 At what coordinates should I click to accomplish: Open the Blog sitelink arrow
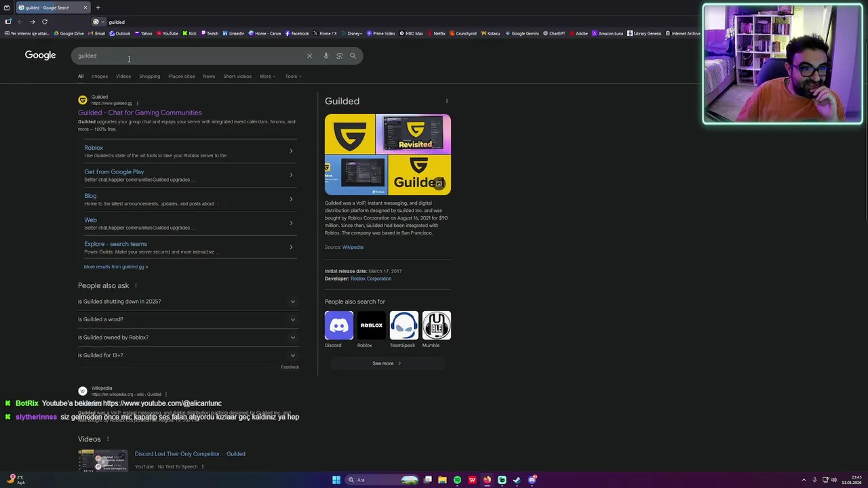291,199
